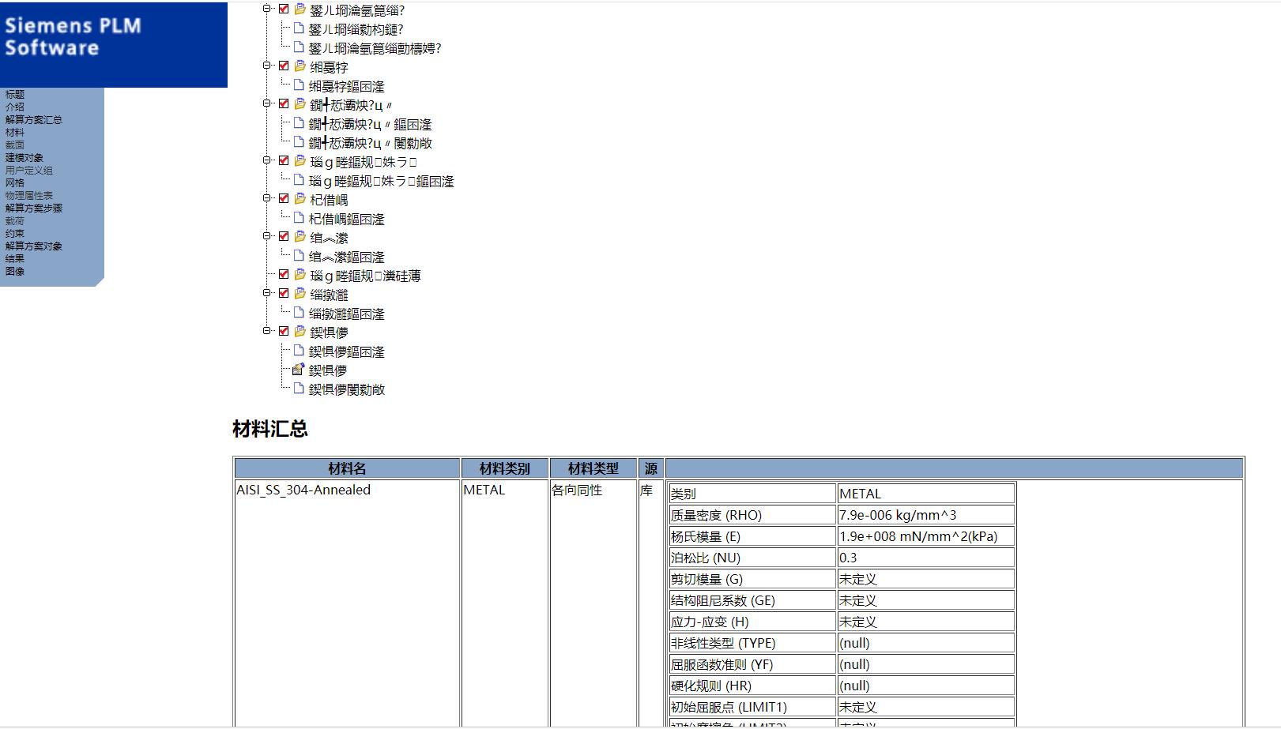The width and height of the screenshot is (1281, 729).
Task: Collapse the 绾︽潫 tree node
Action: coord(267,236)
